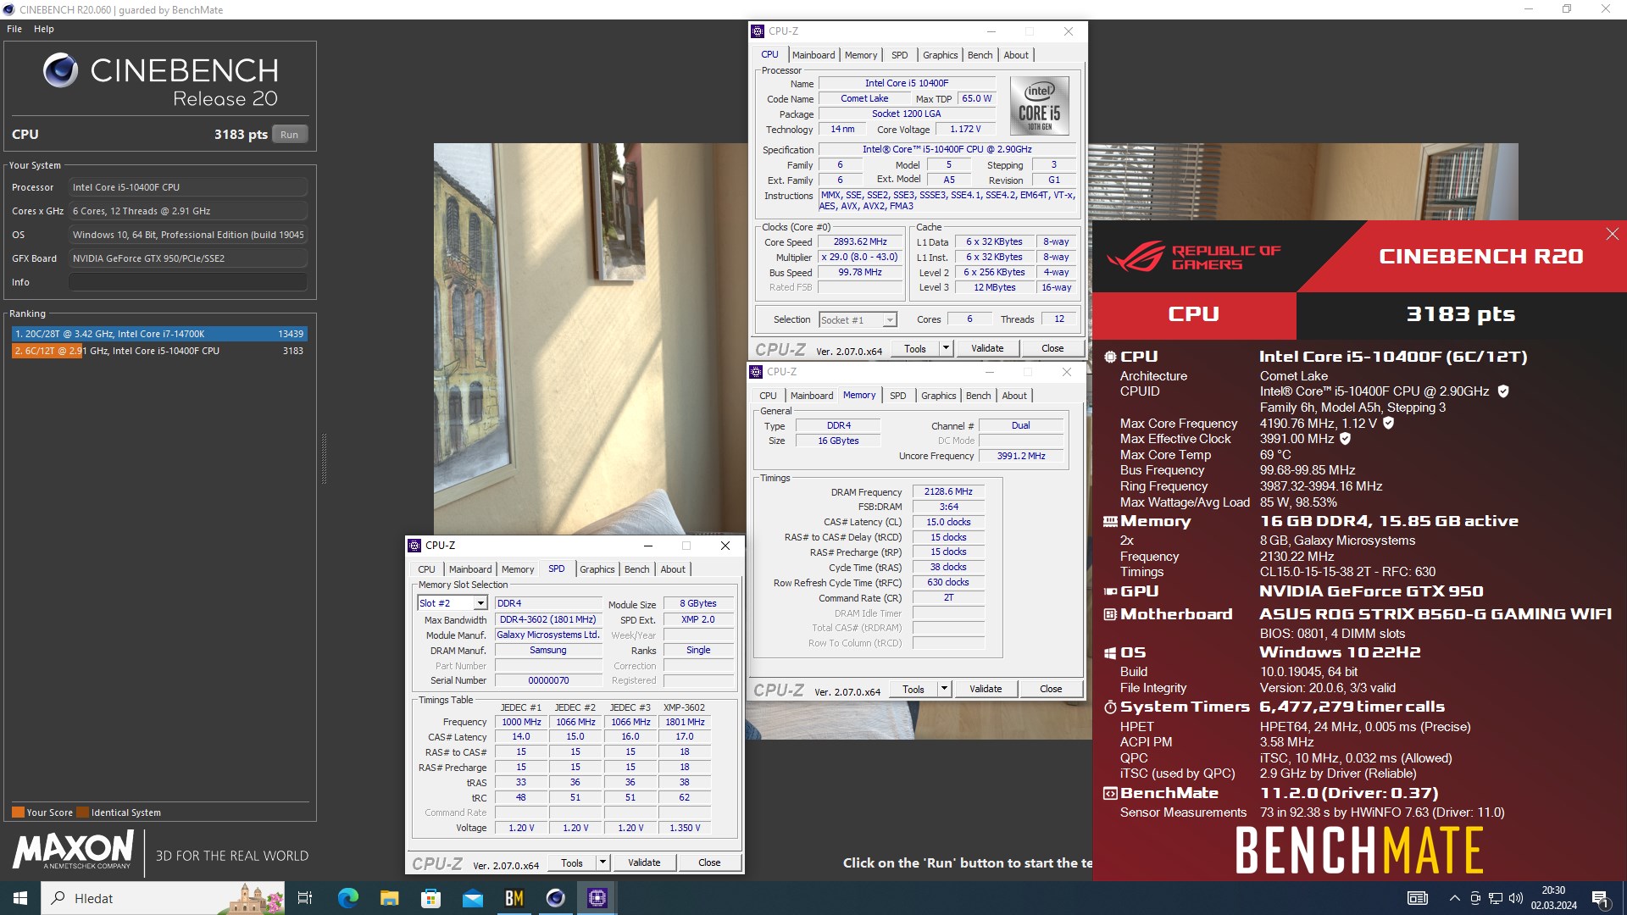Click the Your Score orange legend swatch
This screenshot has height=915, width=1627.
pos(18,812)
